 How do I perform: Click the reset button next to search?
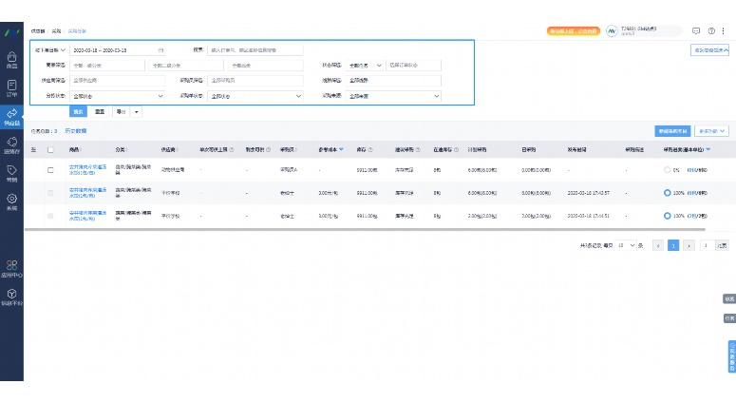coord(100,112)
